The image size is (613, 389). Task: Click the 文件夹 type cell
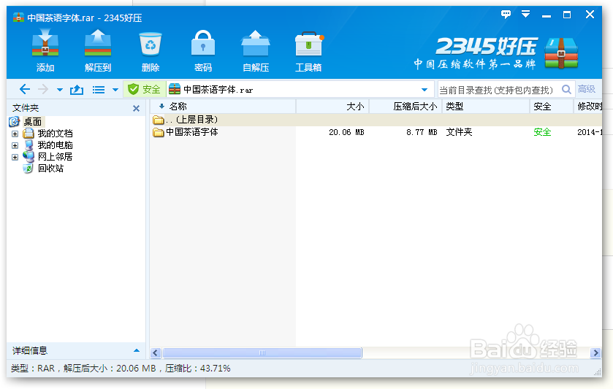pyautogui.click(x=459, y=132)
